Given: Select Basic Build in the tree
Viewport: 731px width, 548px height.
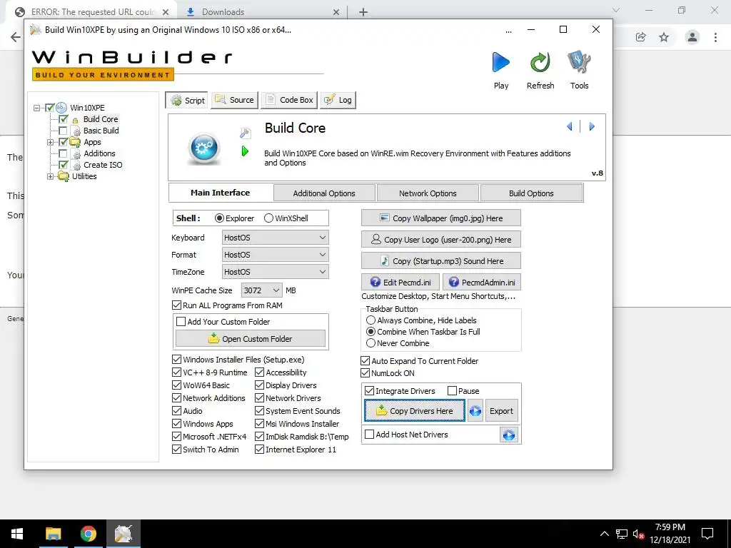Looking at the screenshot, I should [101, 131].
